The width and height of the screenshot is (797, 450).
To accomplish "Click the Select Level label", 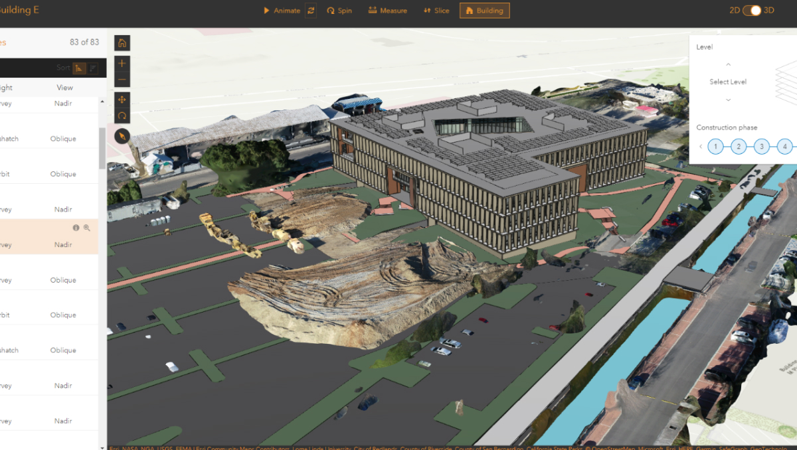I will pyautogui.click(x=728, y=82).
